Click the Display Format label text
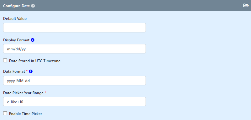Screen dimensions: 251x120 [16, 40]
